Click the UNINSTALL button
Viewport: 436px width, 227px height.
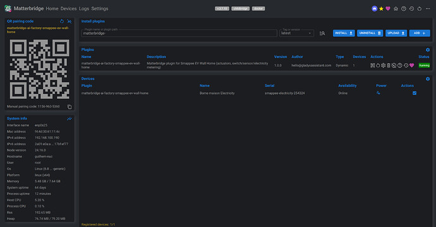(370, 33)
